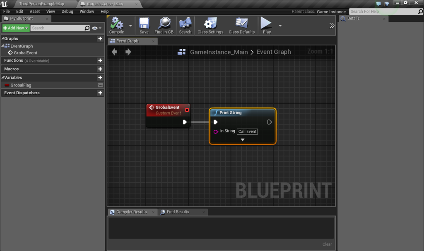Click the graph breadcrumb grid icon
424x251 pixels.
click(181, 52)
